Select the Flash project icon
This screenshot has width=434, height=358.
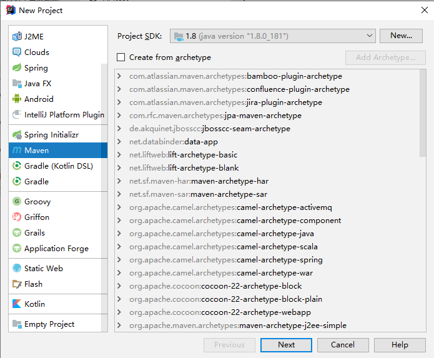[17, 284]
